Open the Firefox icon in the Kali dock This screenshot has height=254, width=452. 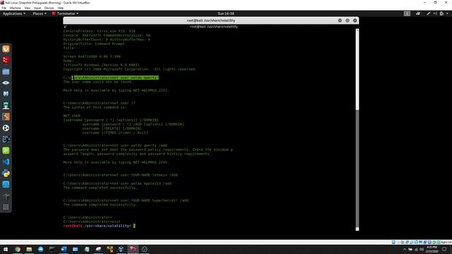click(6, 49)
